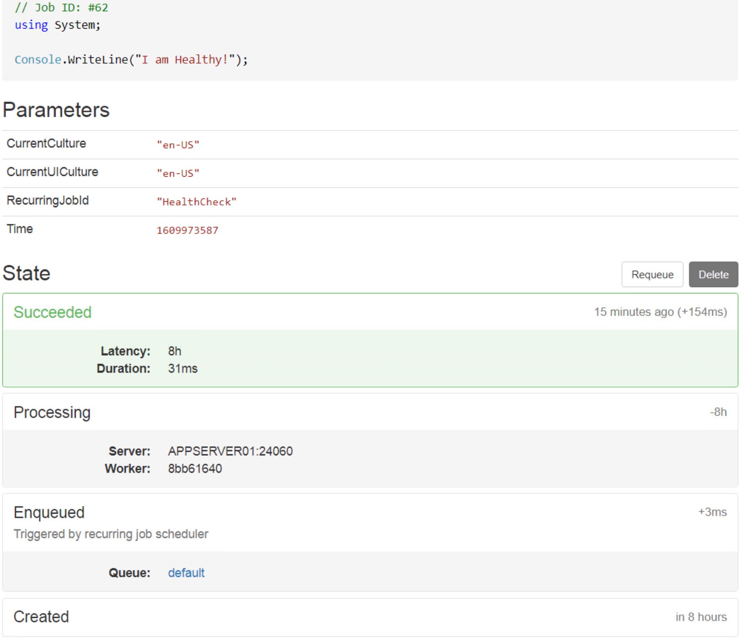Click the Succeeded state label
Viewport: 755px width, 640px height.
coord(52,312)
